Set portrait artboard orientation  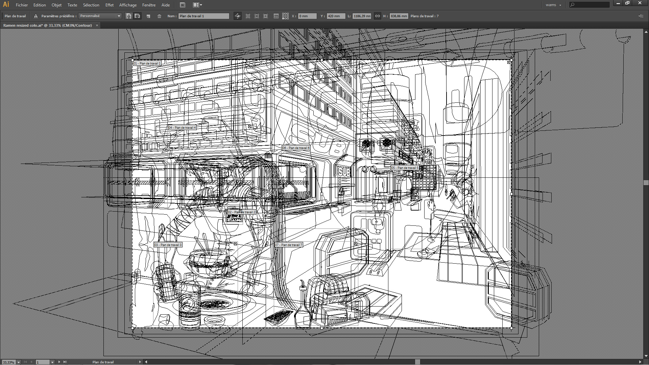[128, 16]
